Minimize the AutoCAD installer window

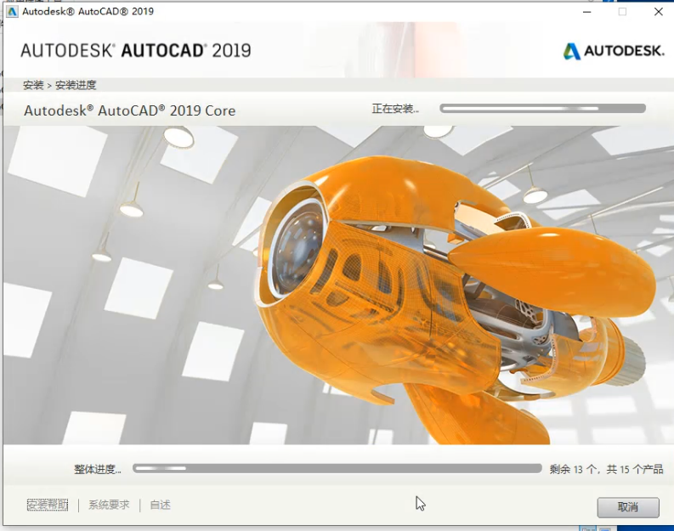click(x=586, y=12)
